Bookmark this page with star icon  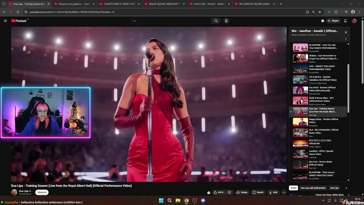coord(320,12)
